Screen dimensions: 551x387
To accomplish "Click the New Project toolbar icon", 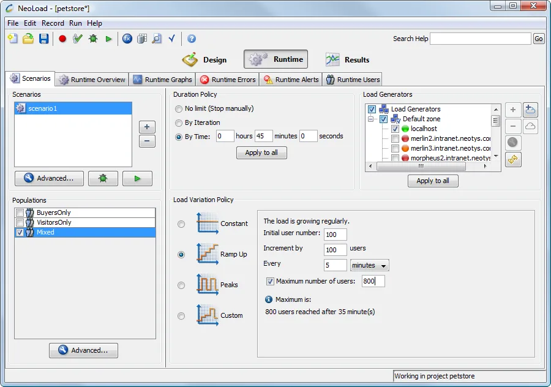I will click(x=13, y=39).
